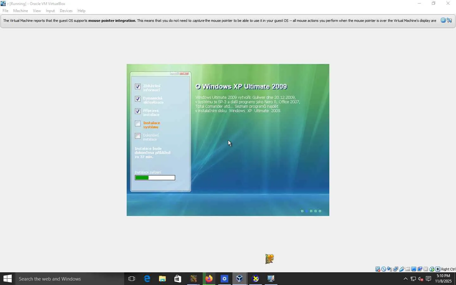The image size is (456, 285).
Task: Dismiss the mouse integration notification
Action: 443,21
